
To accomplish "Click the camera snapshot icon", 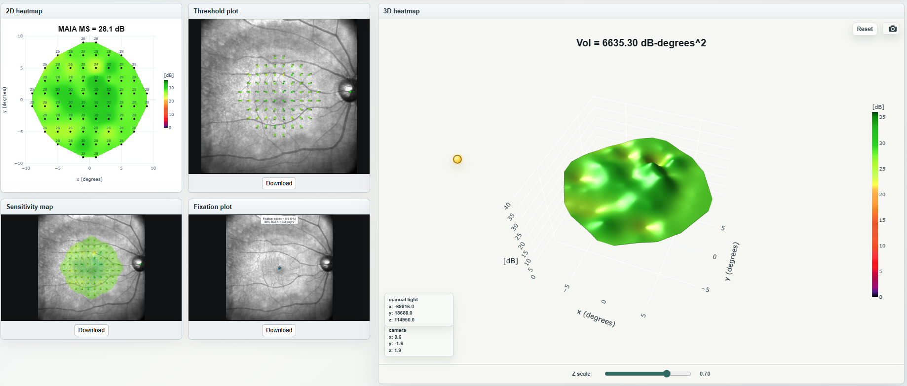I will coord(893,29).
